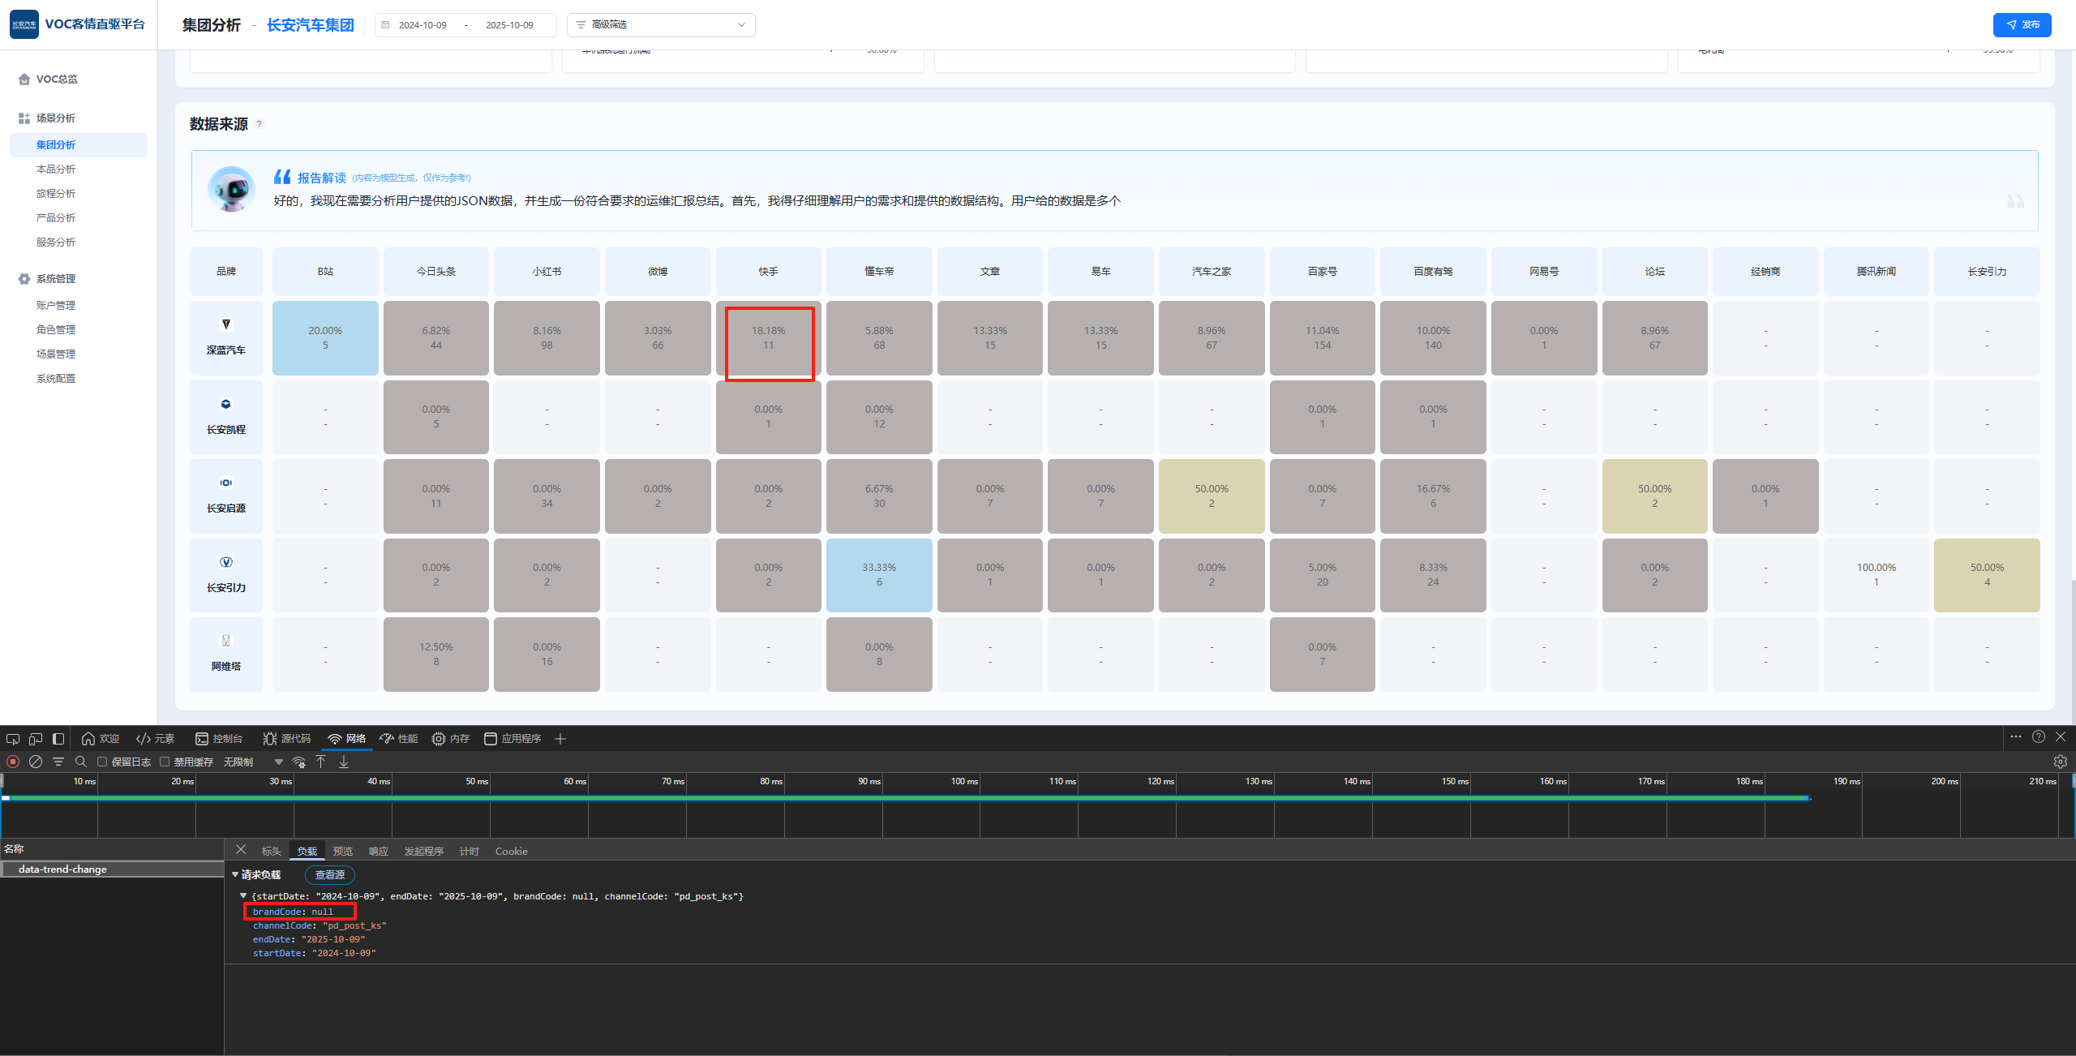Open the network search magnifier
Image resolution: width=2076 pixels, height=1056 pixels.
pos(81,762)
